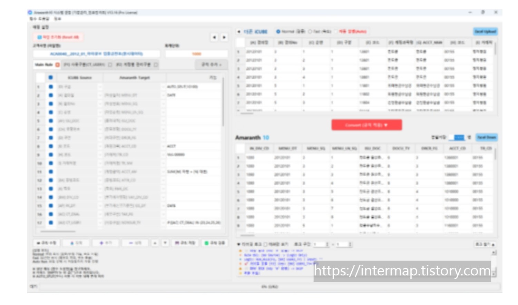The width and height of the screenshot is (518, 305).
Task: Open Amaranth Target dropdown in rule row 2
Action: point(164,95)
